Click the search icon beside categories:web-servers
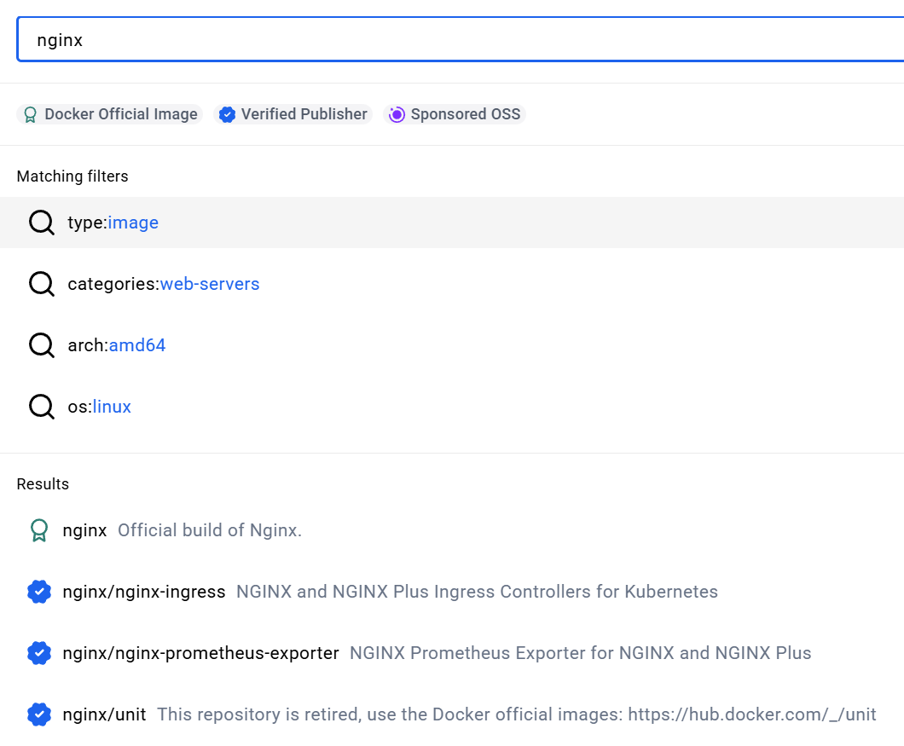 (x=42, y=284)
